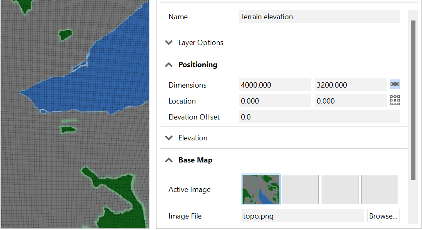Toggle the dimensions aspect ratio link icon

coord(395,84)
